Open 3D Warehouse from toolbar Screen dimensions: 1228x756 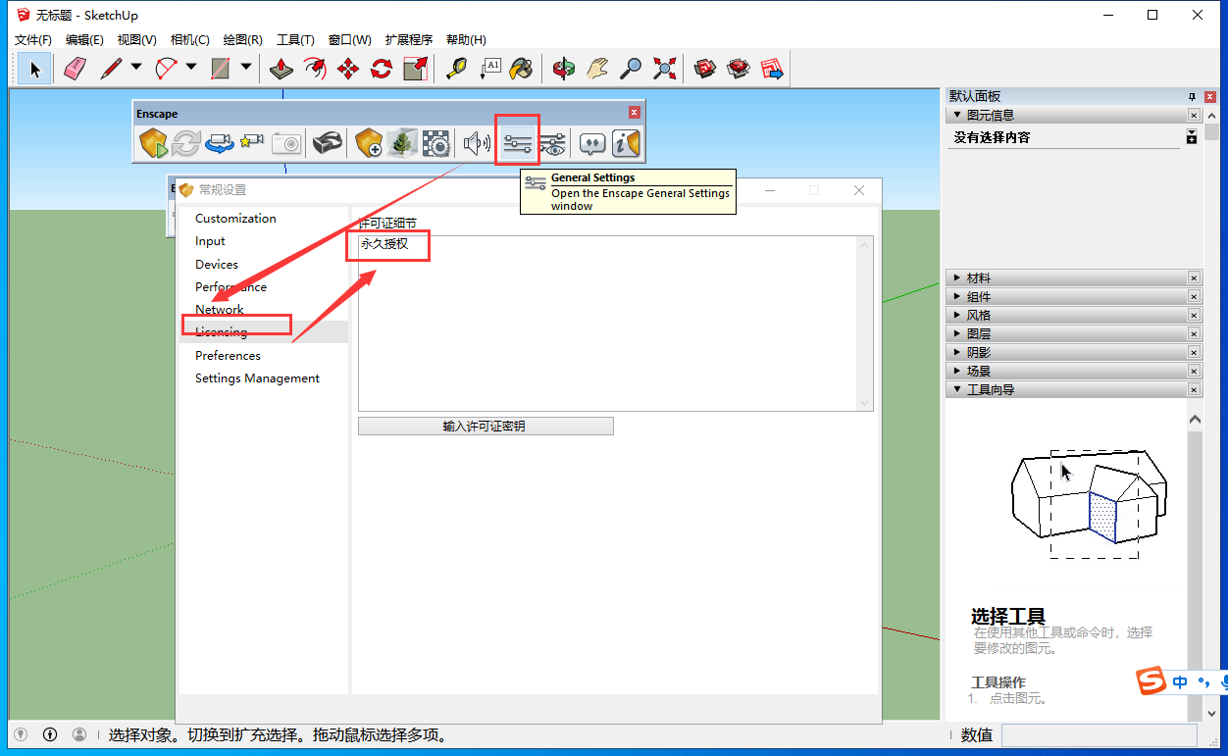tap(705, 69)
